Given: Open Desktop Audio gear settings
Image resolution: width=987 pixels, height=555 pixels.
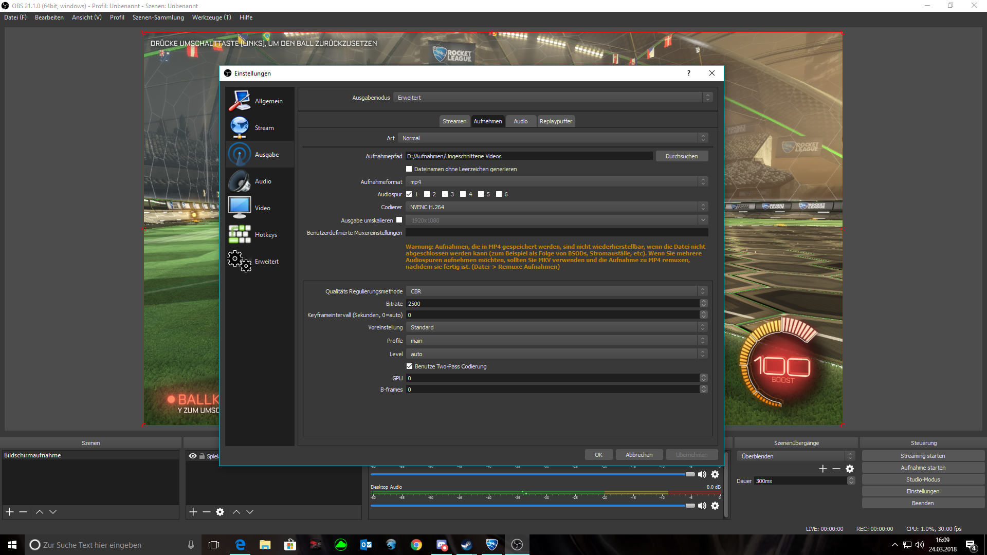Looking at the screenshot, I should point(715,506).
